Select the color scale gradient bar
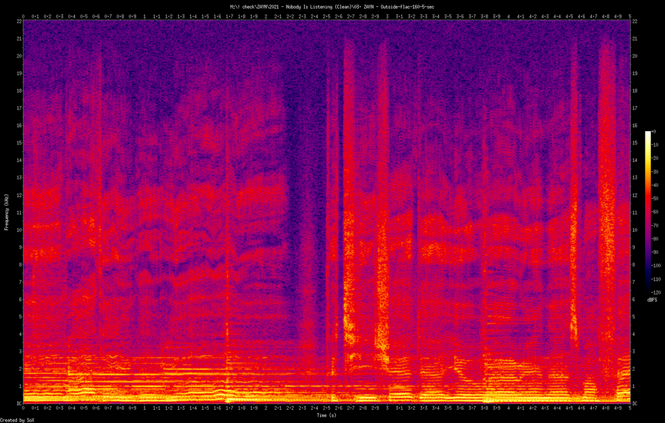The image size is (665, 423). pos(648,212)
